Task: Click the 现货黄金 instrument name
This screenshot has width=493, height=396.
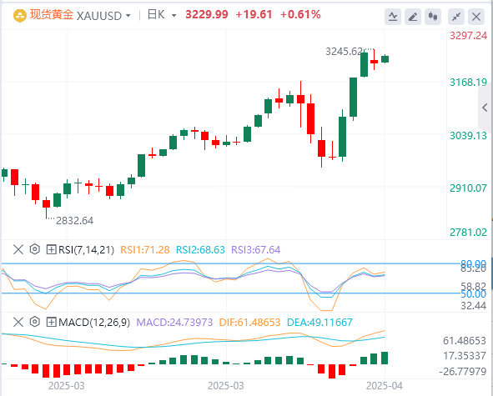Action: pos(52,15)
